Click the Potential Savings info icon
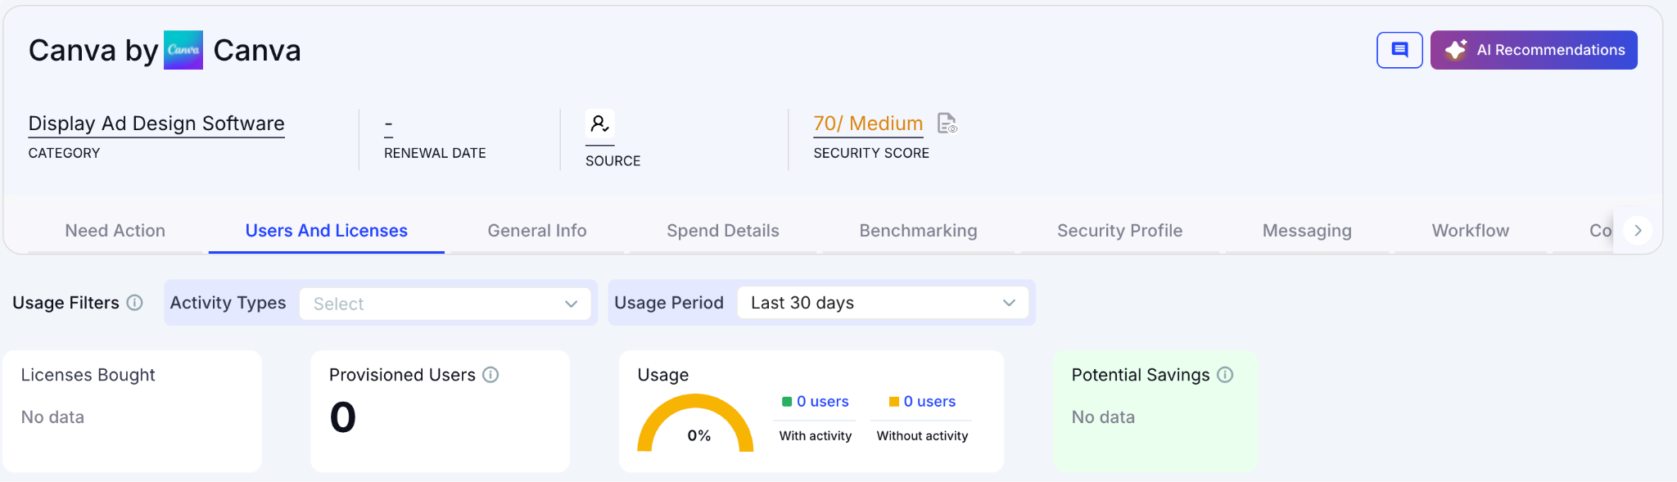Image resolution: width=1677 pixels, height=482 pixels. [x=1225, y=375]
